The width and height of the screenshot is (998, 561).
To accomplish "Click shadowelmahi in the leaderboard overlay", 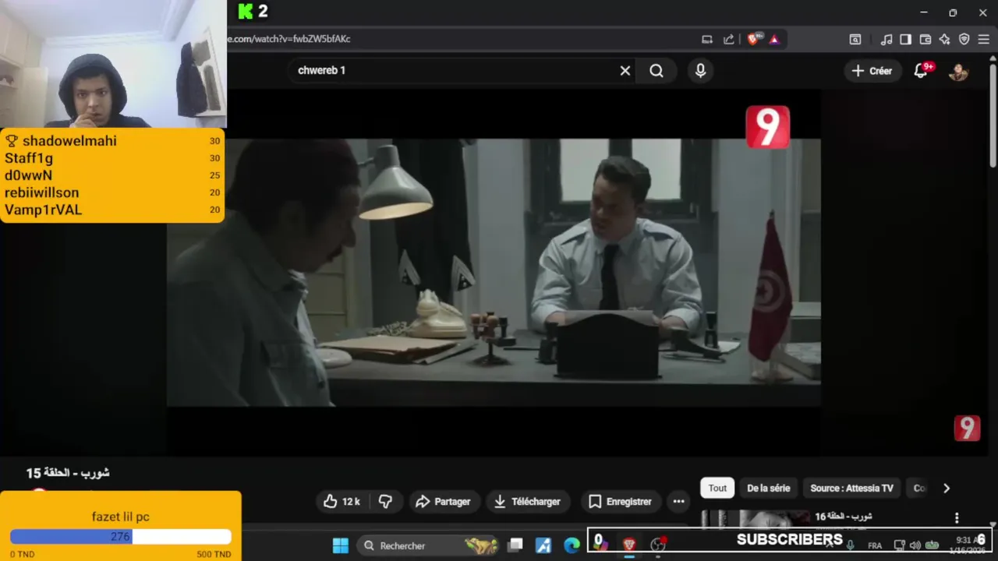I will (x=69, y=141).
